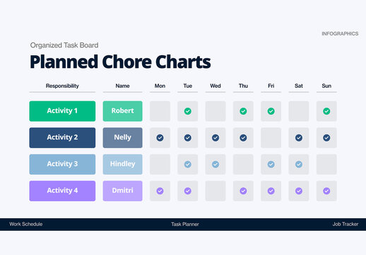Click Dmitri's purple Thursday checkmark

(243, 191)
